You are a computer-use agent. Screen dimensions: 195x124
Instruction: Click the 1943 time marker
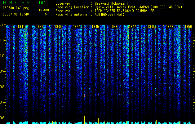(58, 27)
